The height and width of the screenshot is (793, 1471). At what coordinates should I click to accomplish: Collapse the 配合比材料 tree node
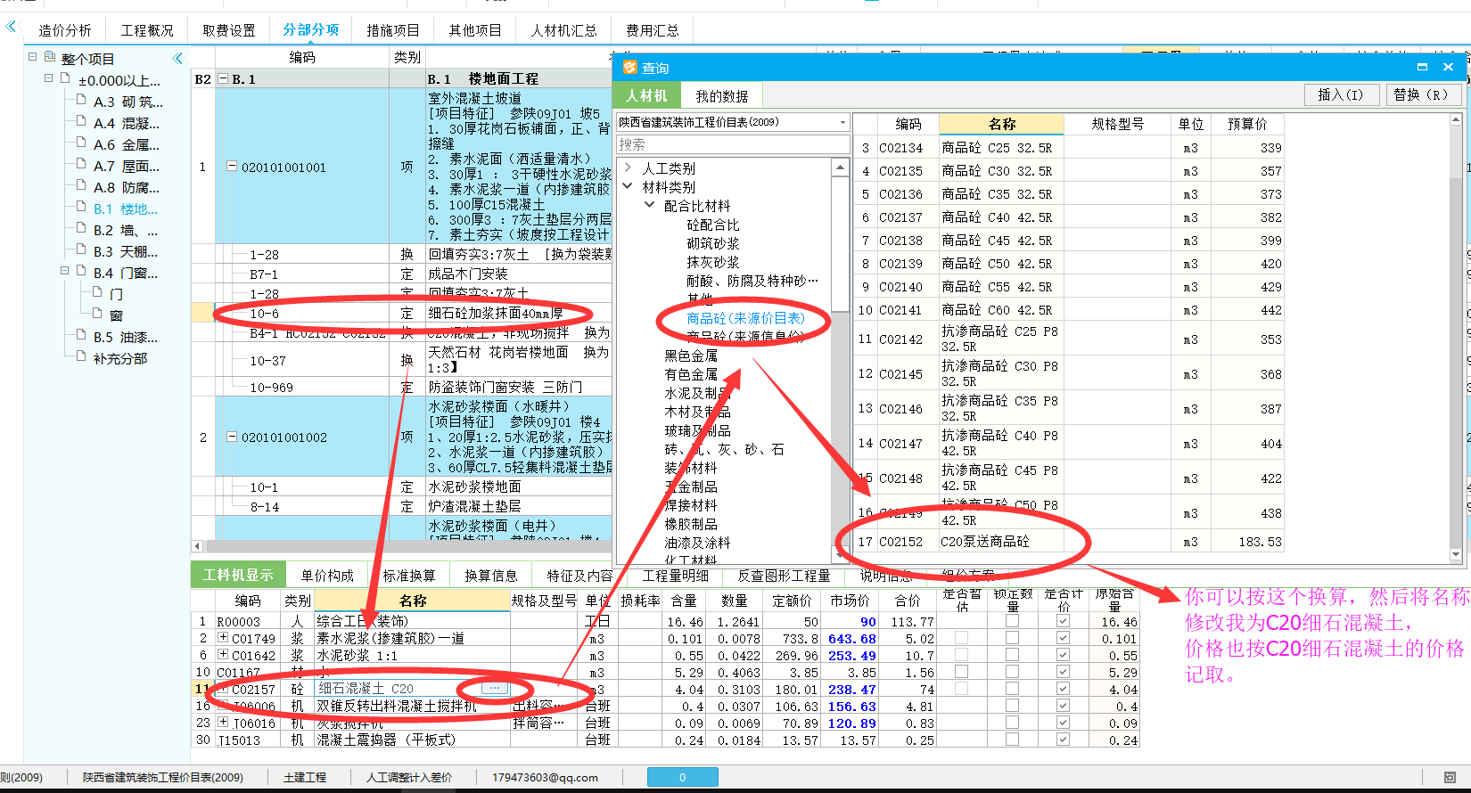pyautogui.click(x=650, y=205)
